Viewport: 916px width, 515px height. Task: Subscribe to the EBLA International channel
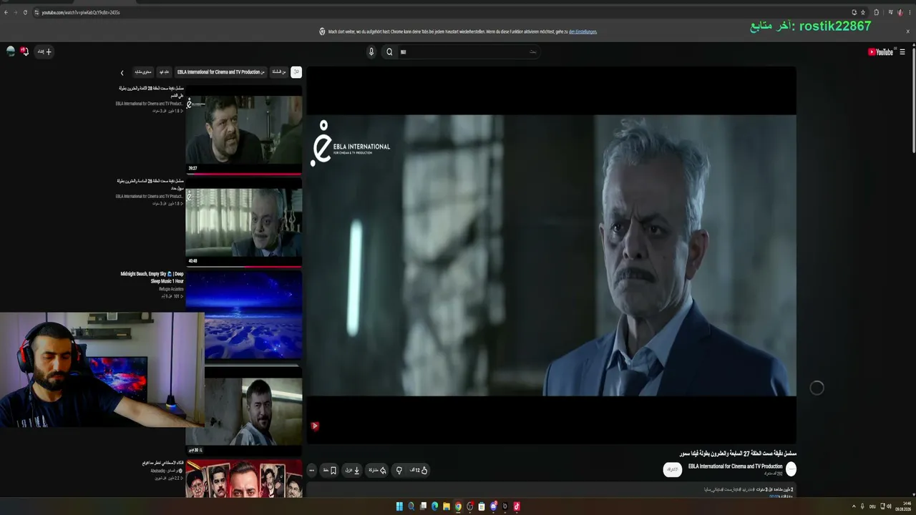(672, 469)
